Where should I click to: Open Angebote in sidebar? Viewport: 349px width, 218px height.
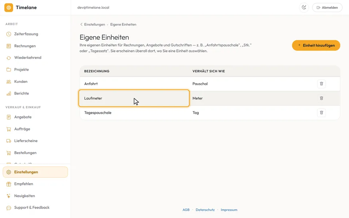(35, 117)
